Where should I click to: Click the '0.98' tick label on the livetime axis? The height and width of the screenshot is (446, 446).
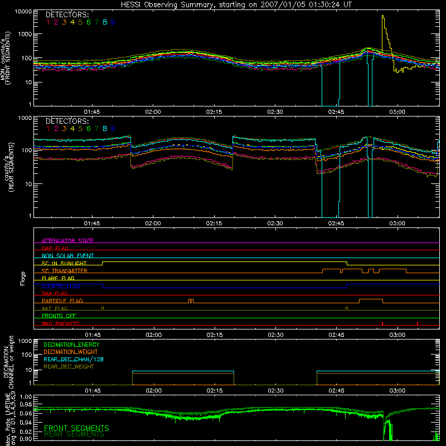26,404
